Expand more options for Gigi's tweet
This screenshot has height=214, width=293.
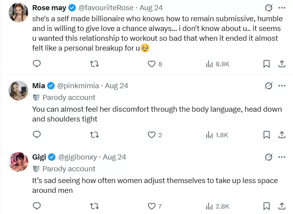[x=282, y=157]
